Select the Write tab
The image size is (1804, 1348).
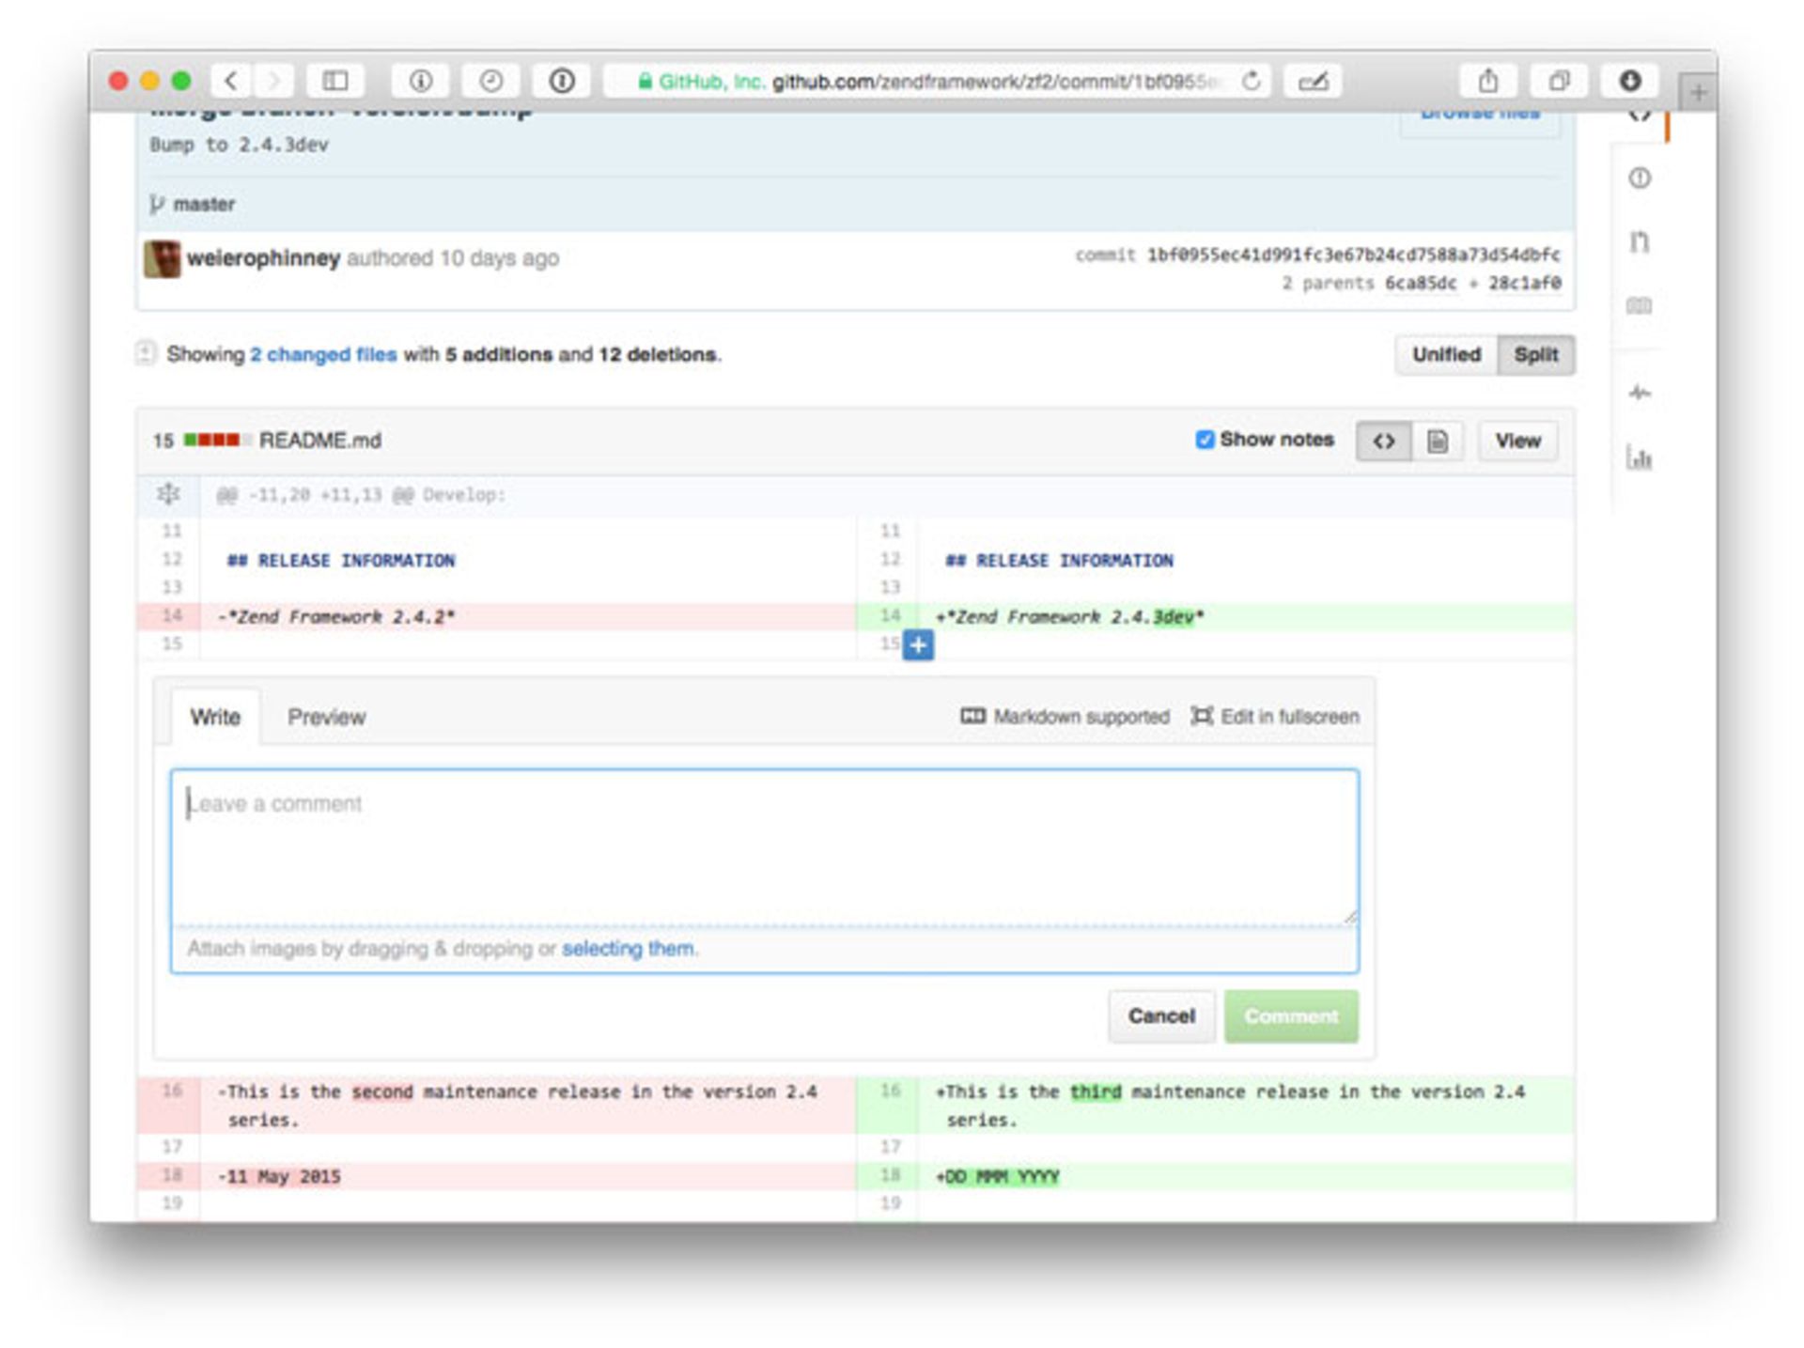(x=215, y=717)
